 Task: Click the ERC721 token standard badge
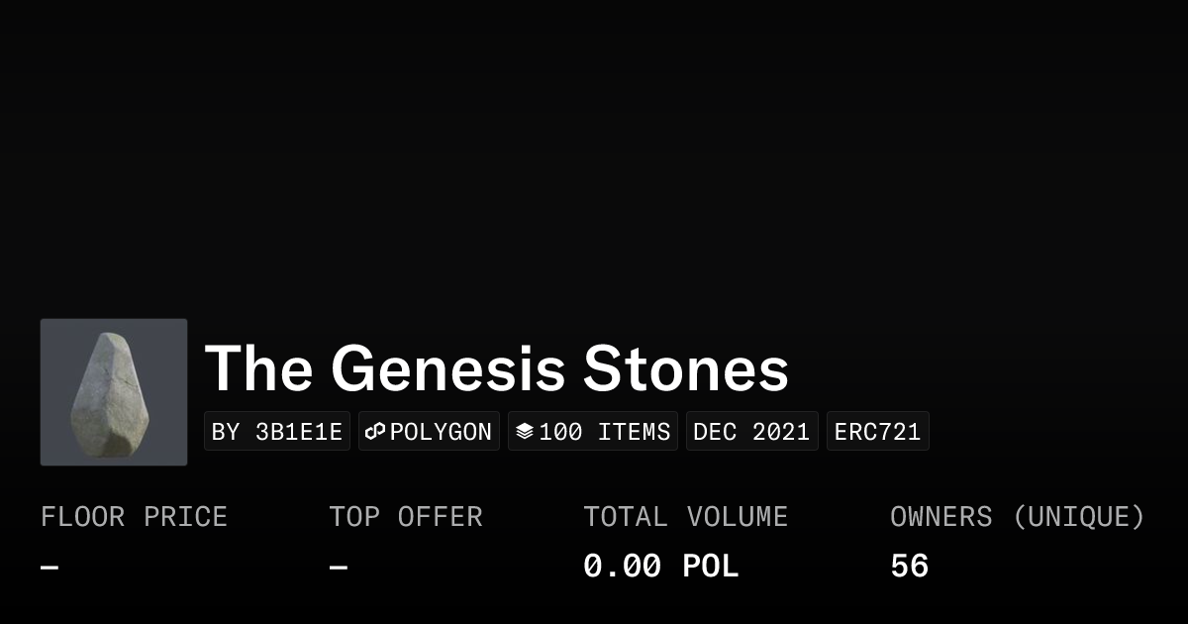pyautogui.click(x=877, y=432)
